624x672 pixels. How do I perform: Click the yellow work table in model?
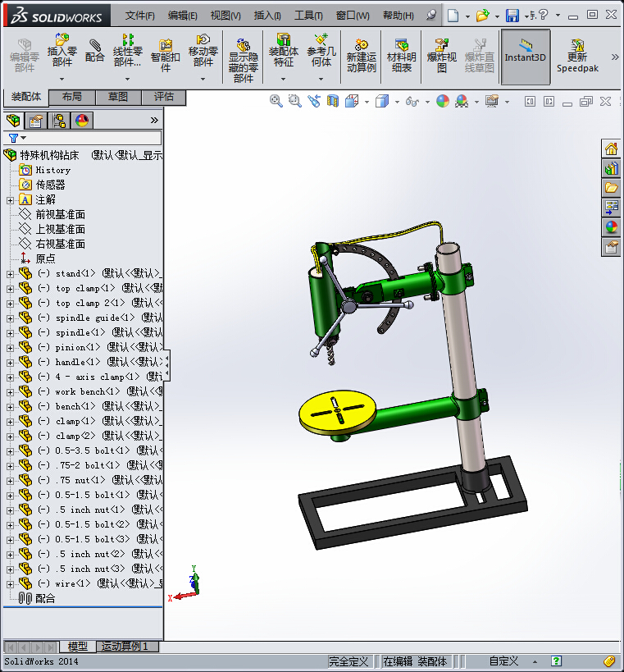pyautogui.click(x=338, y=410)
